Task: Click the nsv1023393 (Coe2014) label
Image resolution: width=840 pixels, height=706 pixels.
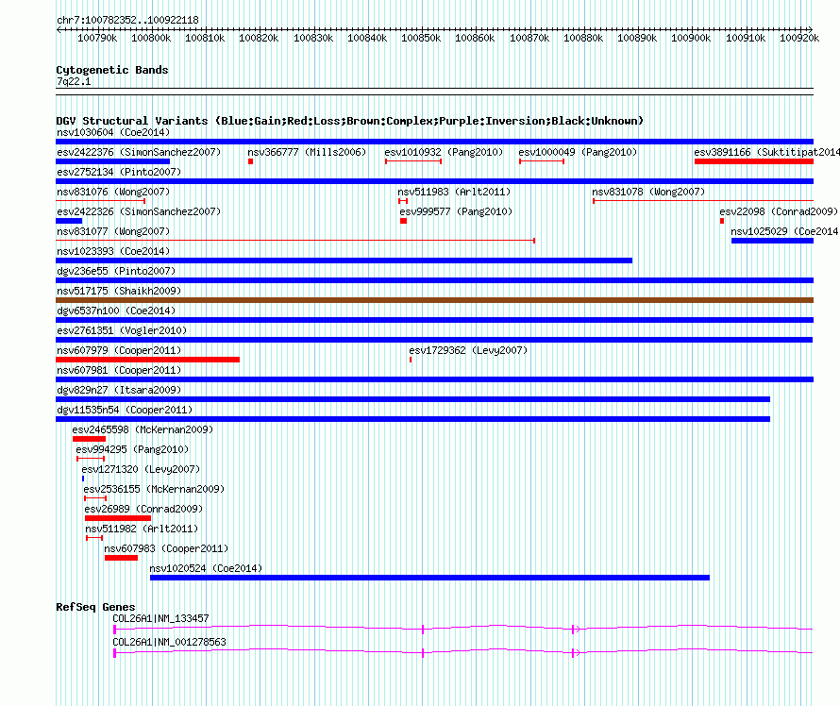Action: point(113,251)
